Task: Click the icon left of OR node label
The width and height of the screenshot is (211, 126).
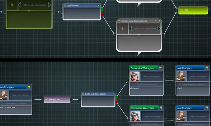Action: tap(182, 10)
